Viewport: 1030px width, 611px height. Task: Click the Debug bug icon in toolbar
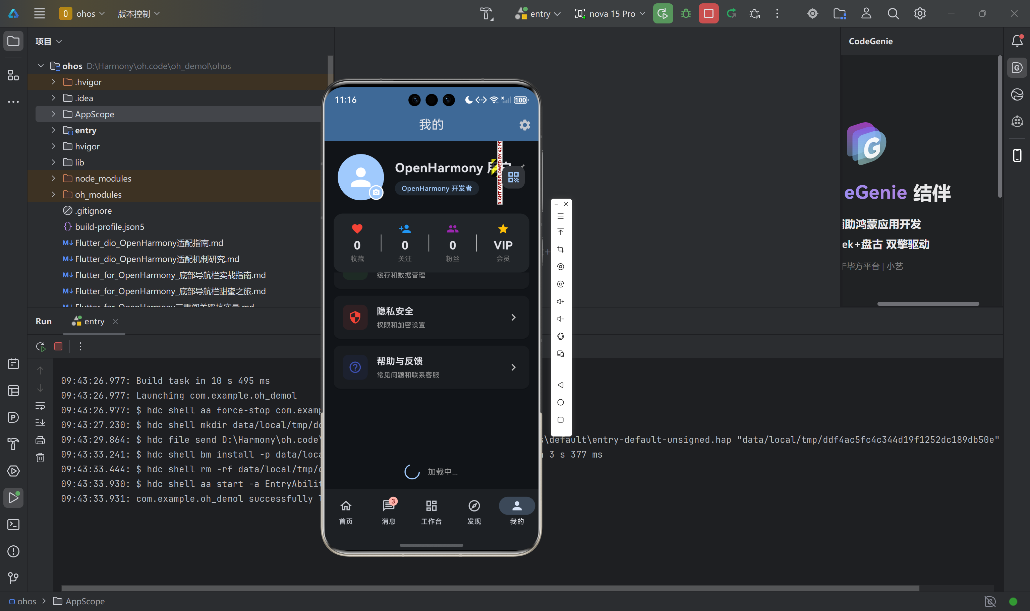pos(686,14)
